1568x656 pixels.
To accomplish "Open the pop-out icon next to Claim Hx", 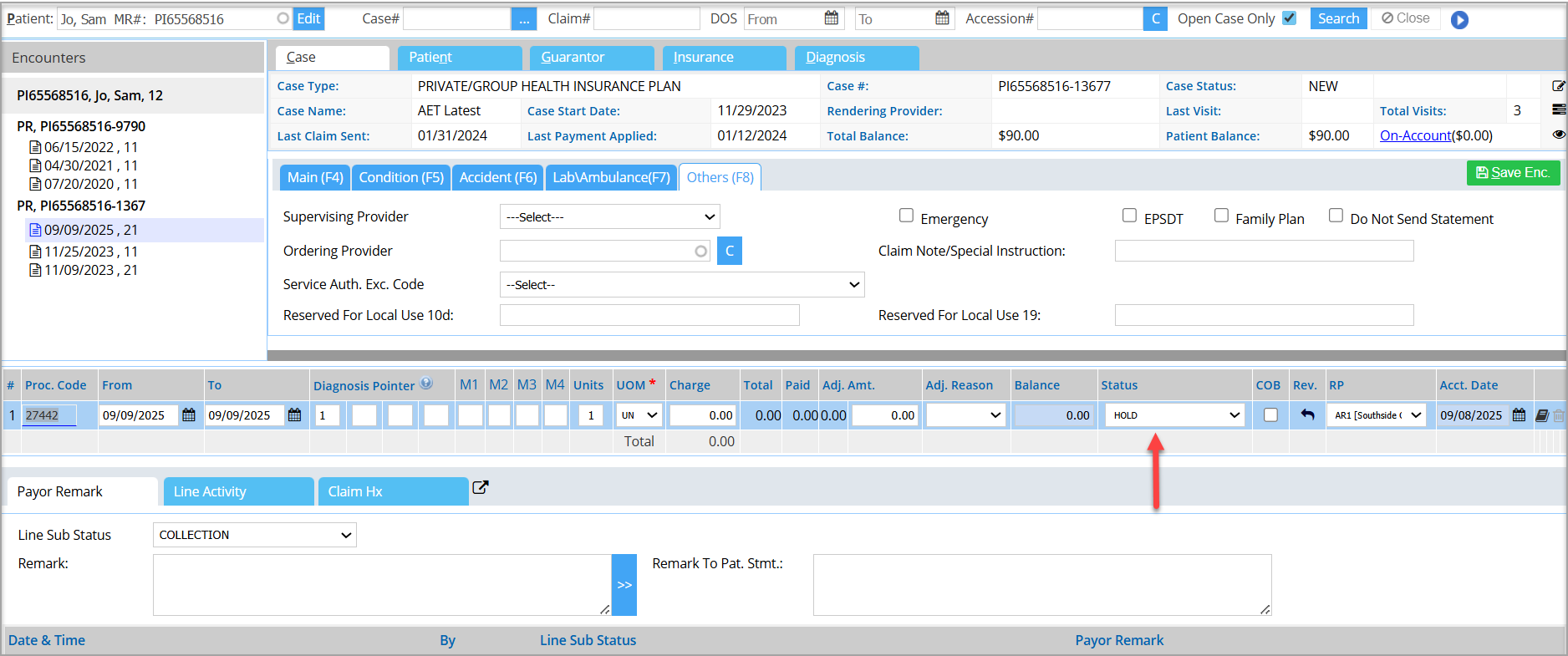I will tap(480, 488).
